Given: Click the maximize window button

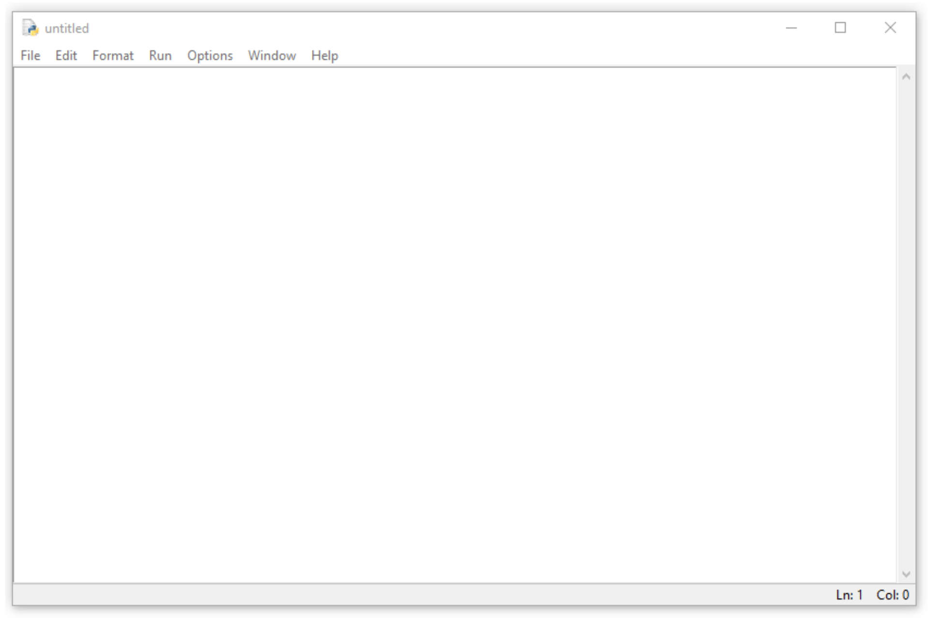Looking at the screenshot, I should (840, 28).
